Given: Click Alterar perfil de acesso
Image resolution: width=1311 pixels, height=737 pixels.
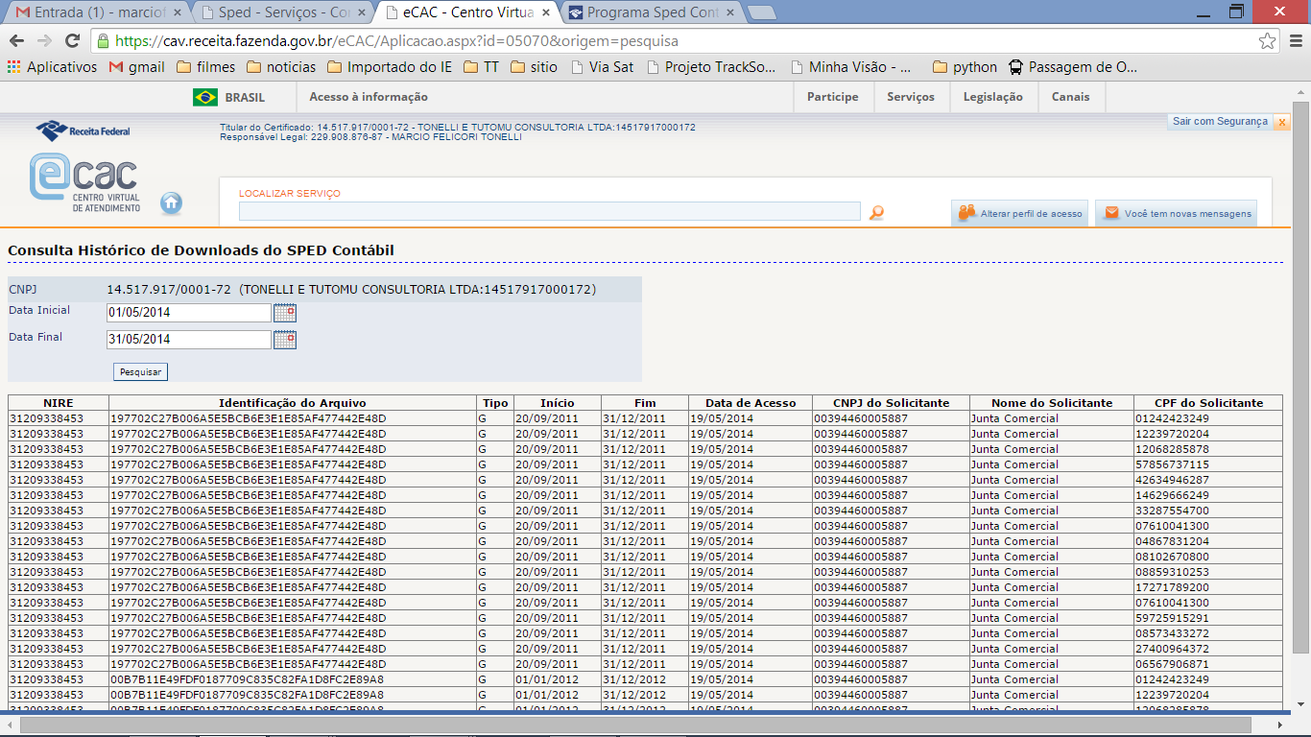Looking at the screenshot, I should pos(1019,213).
